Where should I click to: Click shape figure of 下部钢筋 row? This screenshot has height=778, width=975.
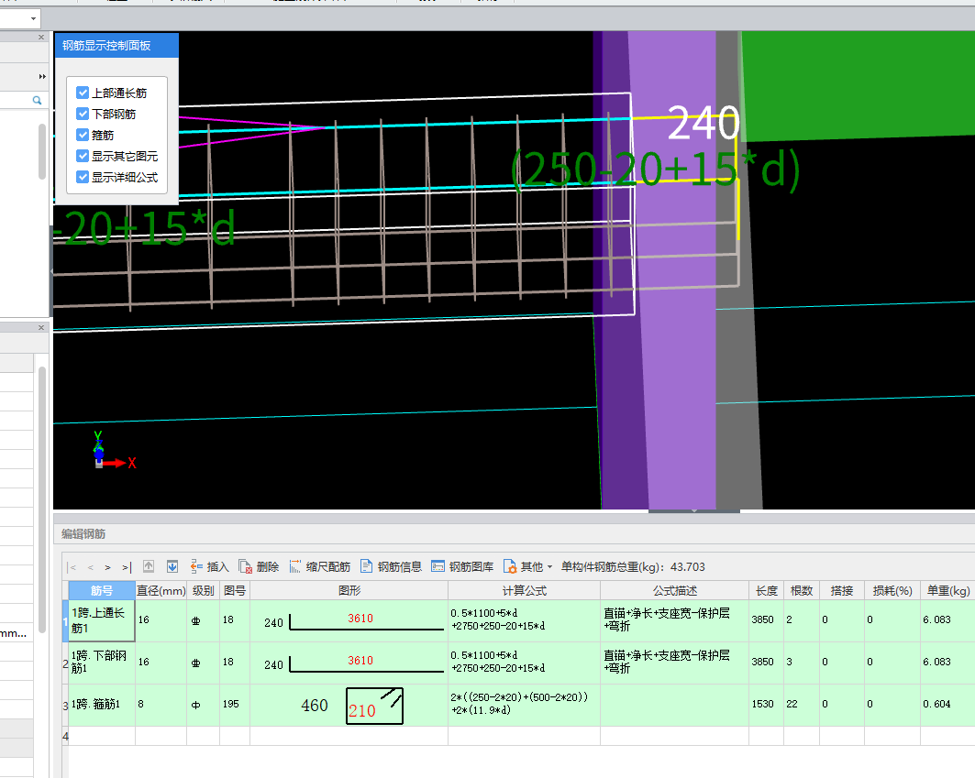pos(349,663)
